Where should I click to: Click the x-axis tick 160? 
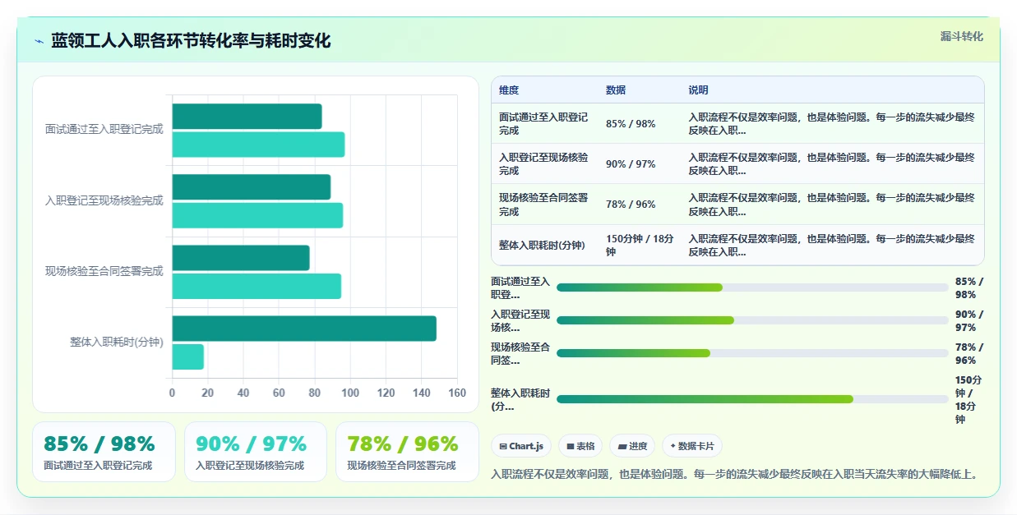click(457, 393)
